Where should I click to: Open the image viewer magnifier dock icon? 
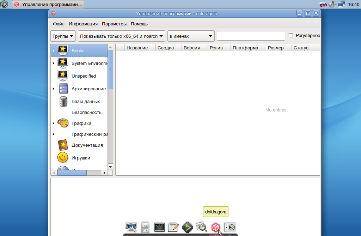[x=201, y=227]
